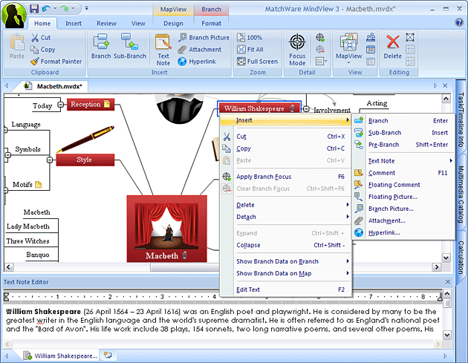Close the Text Note Editor panel
The image size is (468, 363).
point(448,281)
